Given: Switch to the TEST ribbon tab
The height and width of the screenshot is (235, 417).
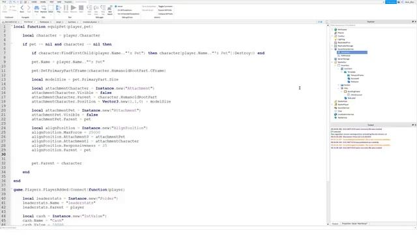Looking at the screenshot, I should (51, 2).
